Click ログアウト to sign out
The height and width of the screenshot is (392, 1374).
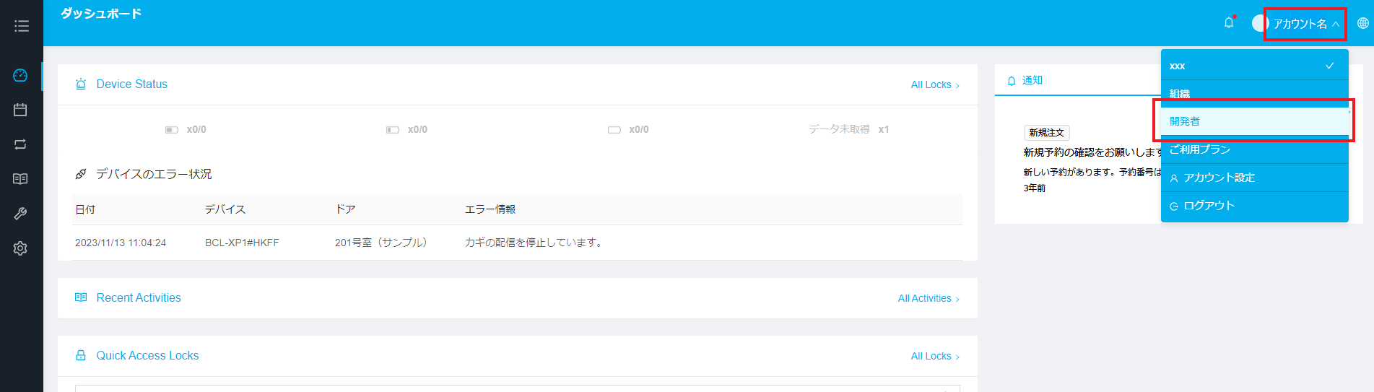[1253, 206]
